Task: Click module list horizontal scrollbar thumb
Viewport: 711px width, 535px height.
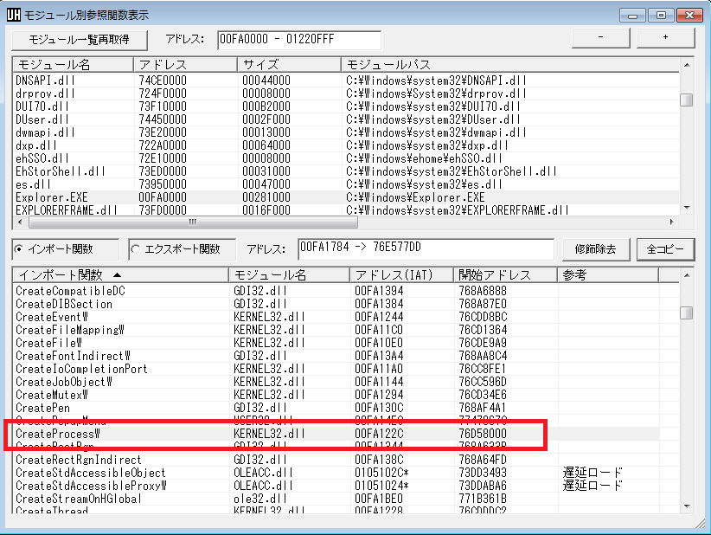Action: pyautogui.click(x=193, y=222)
